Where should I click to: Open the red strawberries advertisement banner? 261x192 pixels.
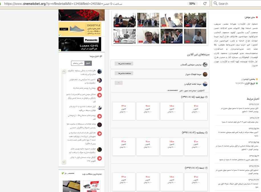(82, 15)
